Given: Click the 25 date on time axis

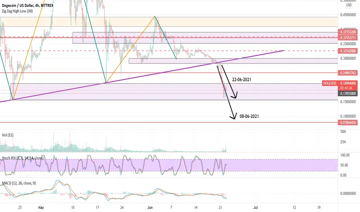Looking at the screenshot, I should click(x=20, y=207).
